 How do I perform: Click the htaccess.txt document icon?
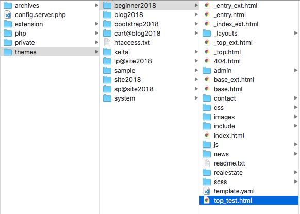tap(107, 42)
